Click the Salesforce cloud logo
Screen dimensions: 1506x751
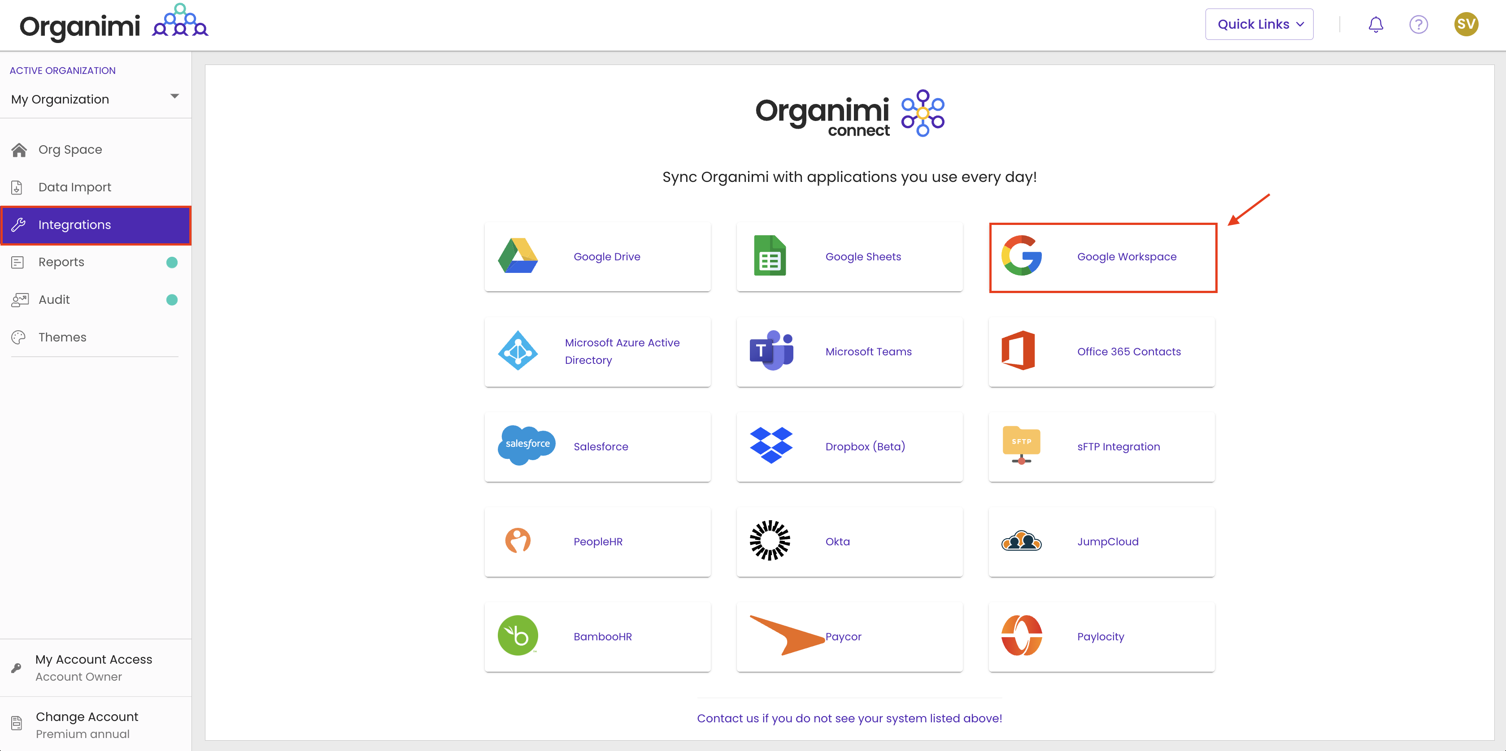[x=526, y=445]
